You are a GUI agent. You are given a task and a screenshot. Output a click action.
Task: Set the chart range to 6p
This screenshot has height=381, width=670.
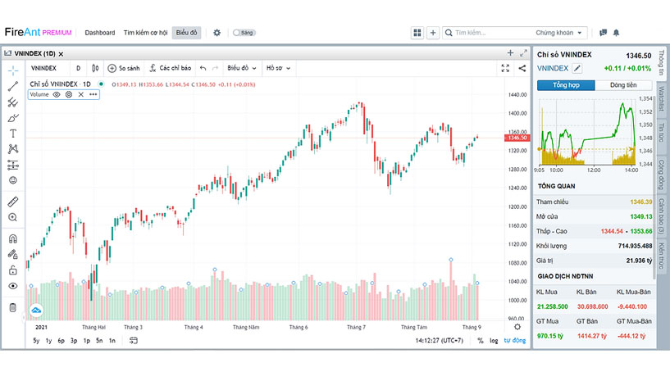tap(62, 340)
